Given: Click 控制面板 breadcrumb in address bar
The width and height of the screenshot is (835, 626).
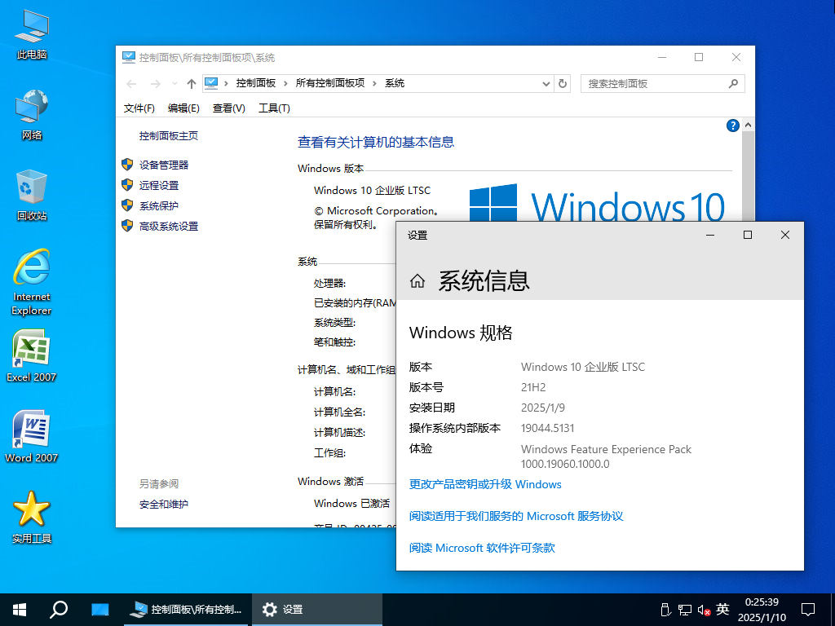Looking at the screenshot, I should tap(256, 83).
